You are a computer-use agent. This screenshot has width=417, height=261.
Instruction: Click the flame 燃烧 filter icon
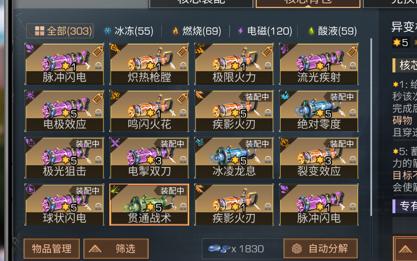[x=175, y=31]
